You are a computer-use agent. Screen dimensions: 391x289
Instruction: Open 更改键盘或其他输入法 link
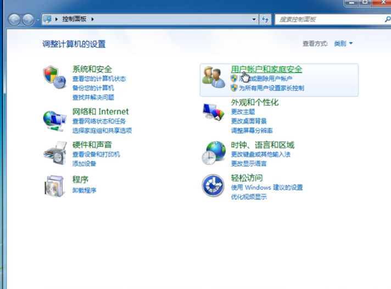point(261,154)
